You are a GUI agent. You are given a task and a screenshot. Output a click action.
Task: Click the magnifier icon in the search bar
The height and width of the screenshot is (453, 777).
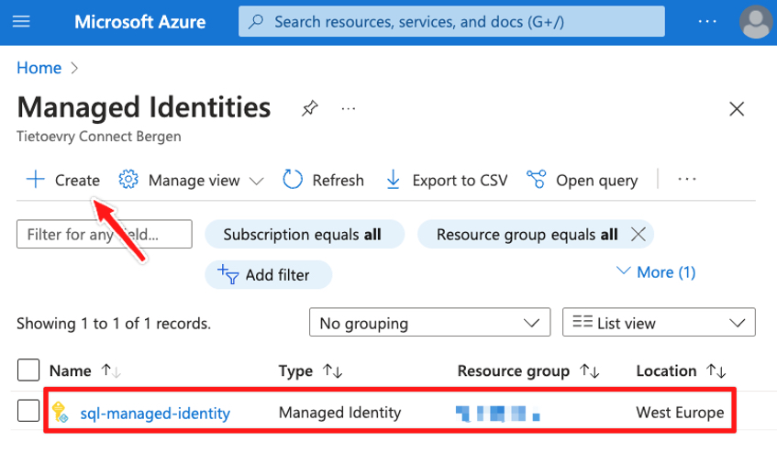point(256,22)
